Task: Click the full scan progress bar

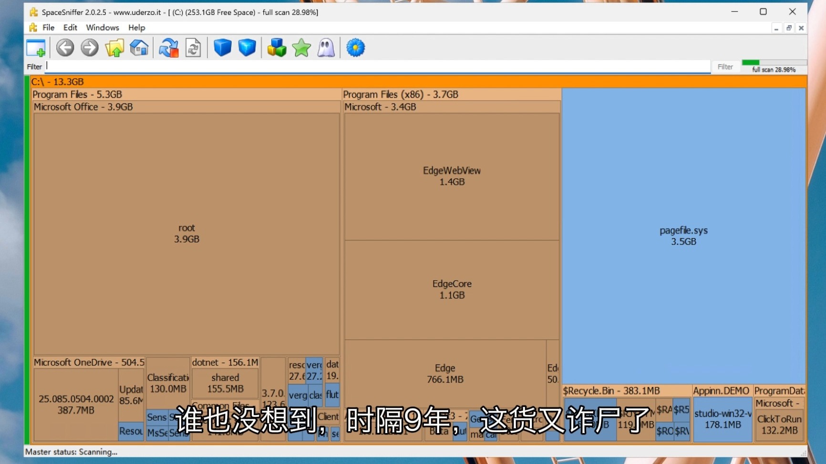Action: [774, 63]
